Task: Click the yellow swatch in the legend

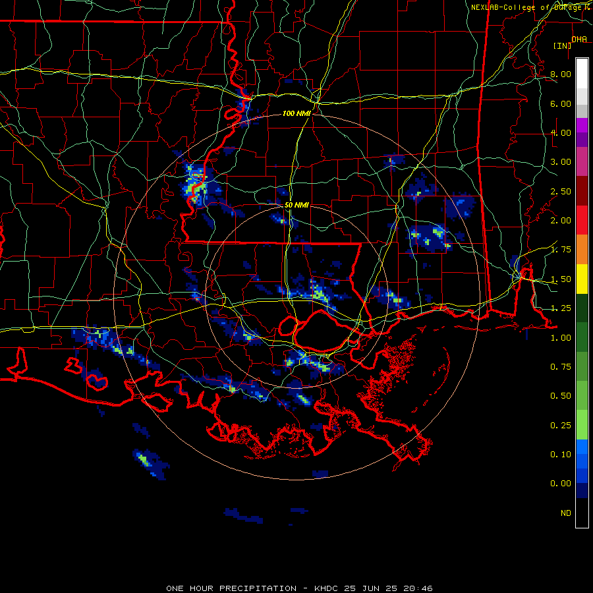Action: point(582,279)
